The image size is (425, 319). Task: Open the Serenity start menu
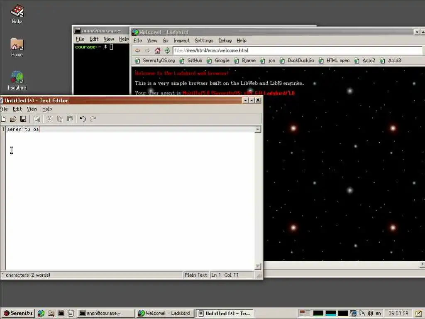tap(18, 313)
